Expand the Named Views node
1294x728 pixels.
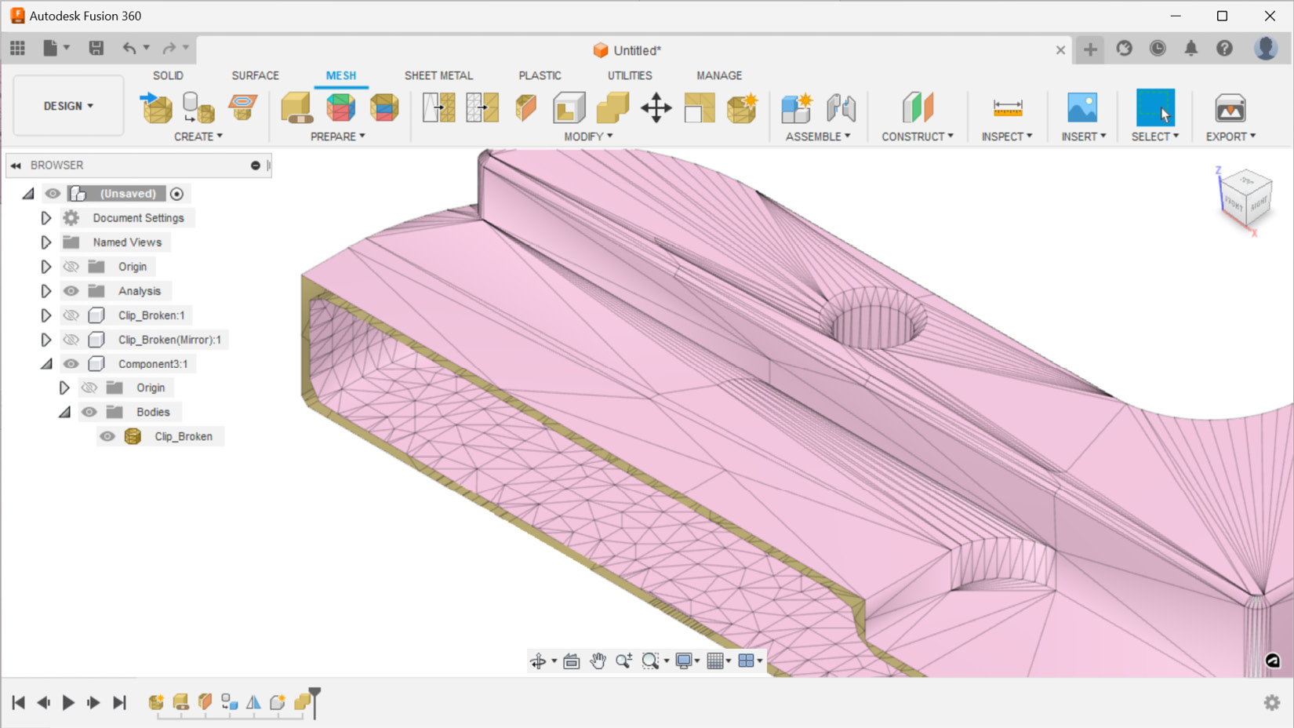tap(45, 242)
